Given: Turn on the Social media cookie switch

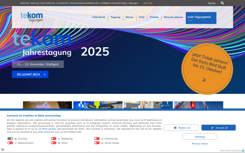Looking at the screenshot, I should coord(97,143).
